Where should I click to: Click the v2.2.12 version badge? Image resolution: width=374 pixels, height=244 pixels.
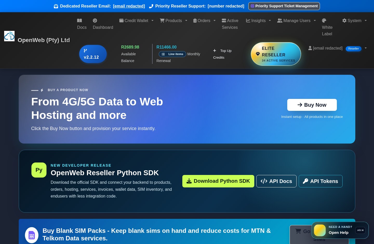93,54
